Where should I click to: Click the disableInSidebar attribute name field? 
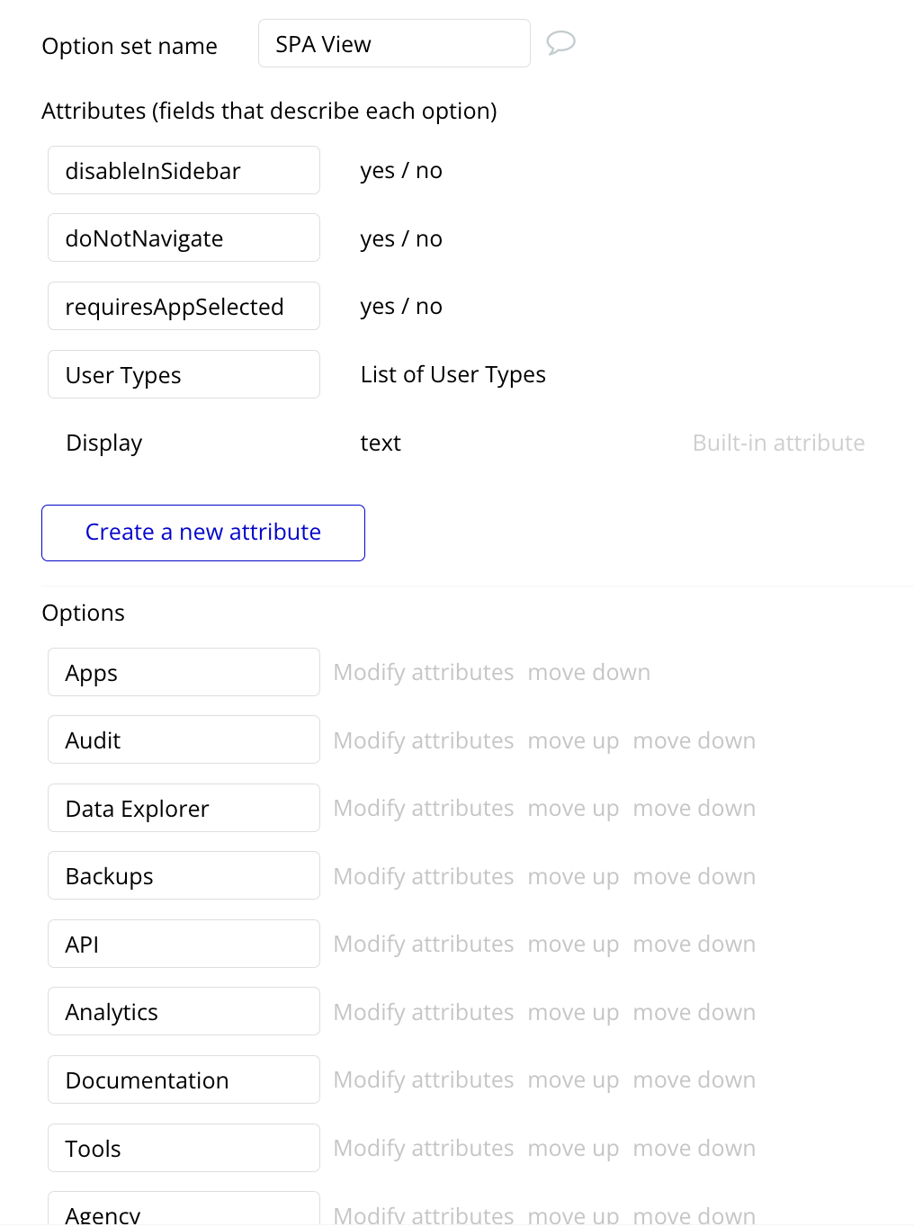[x=184, y=171]
